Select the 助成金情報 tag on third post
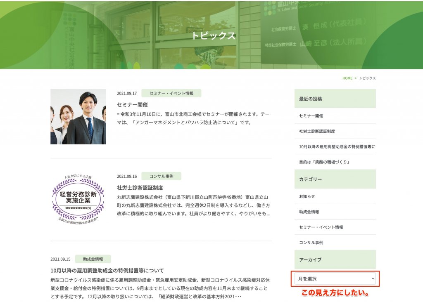 point(93,259)
